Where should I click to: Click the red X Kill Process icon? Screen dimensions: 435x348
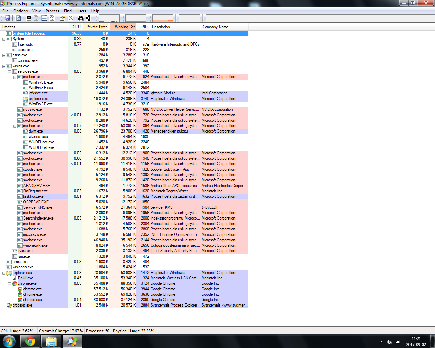(x=71, y=18)
